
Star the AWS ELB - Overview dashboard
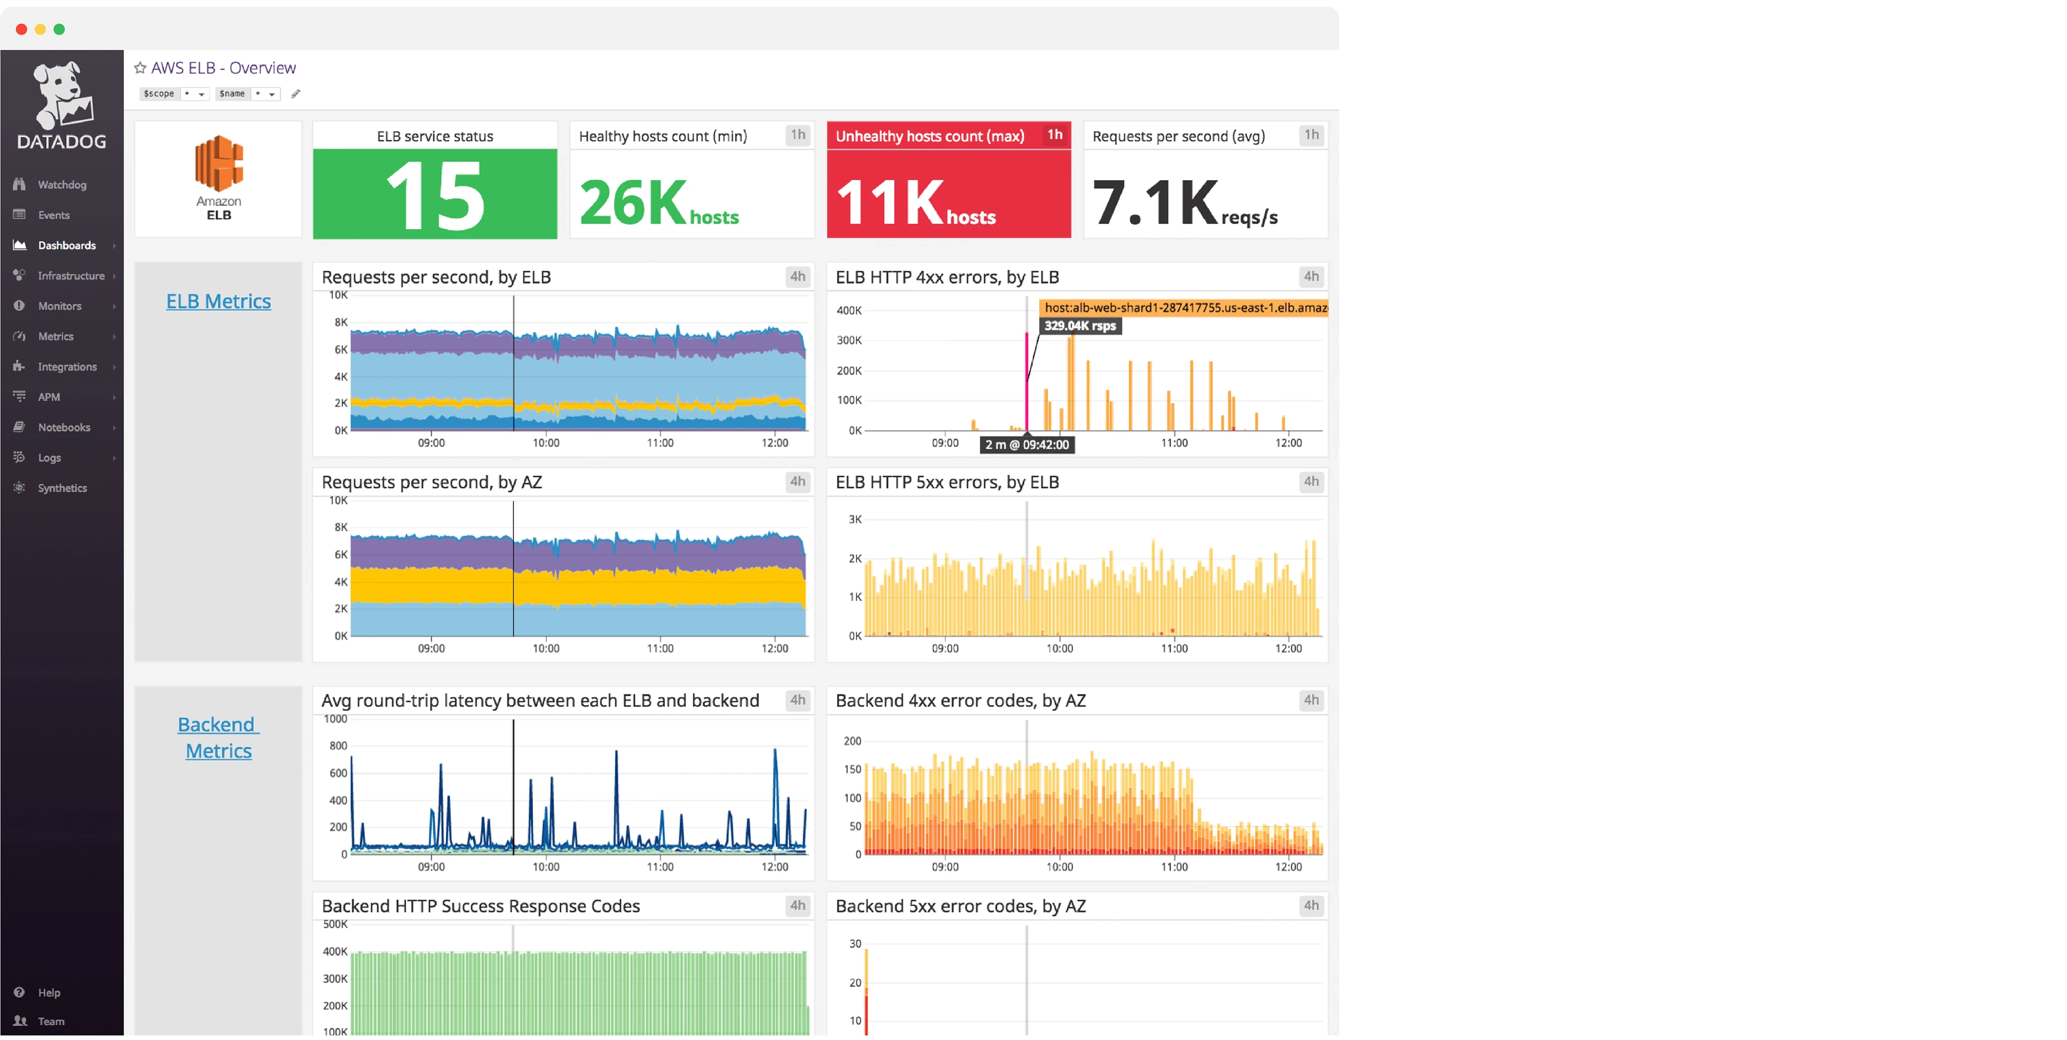[140, 67]
